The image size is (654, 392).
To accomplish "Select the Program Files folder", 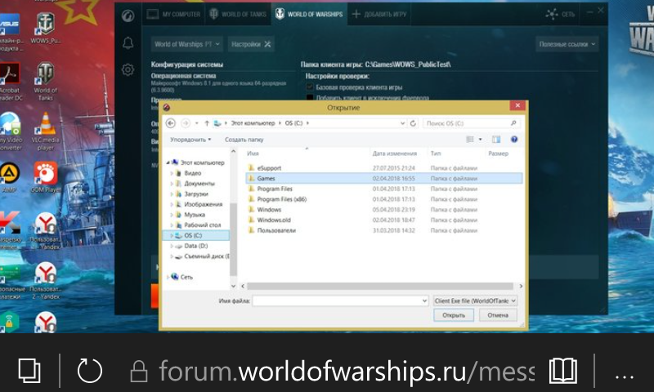I will click(275, 189).
